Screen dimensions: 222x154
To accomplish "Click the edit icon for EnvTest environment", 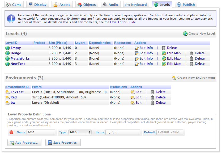I will (x=133, y=92).
